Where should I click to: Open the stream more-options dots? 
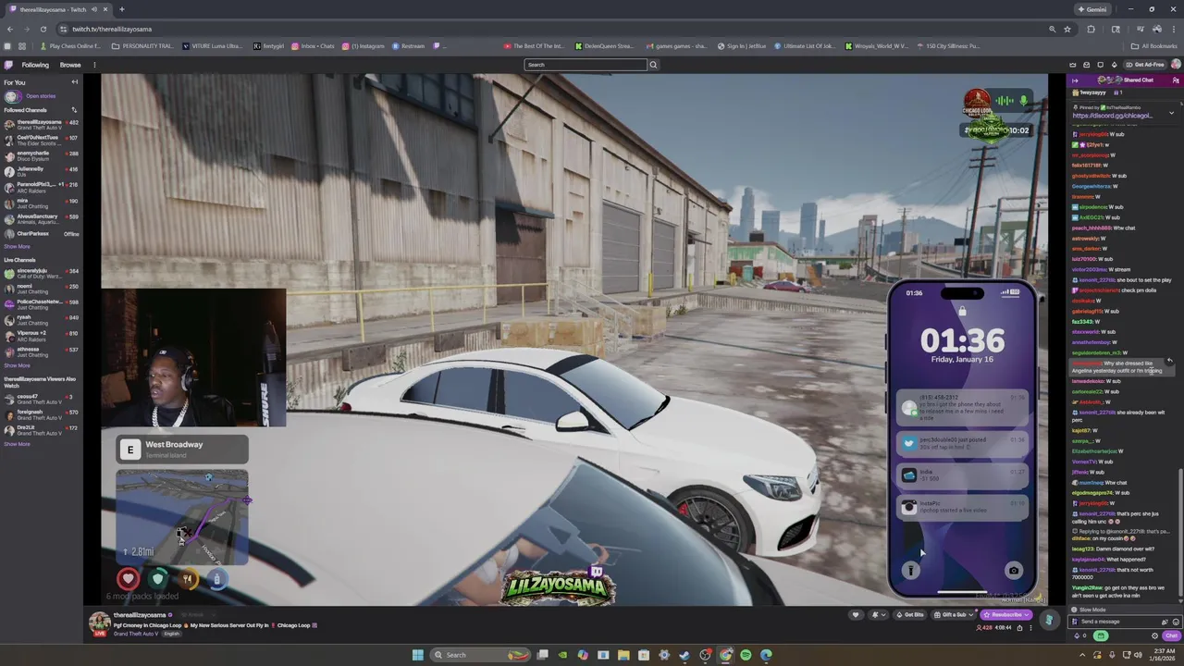pos(1030,628)
